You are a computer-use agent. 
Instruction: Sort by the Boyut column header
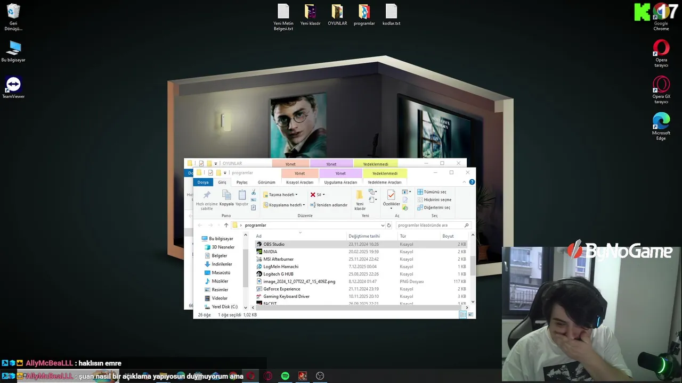[x=454, y=236]
